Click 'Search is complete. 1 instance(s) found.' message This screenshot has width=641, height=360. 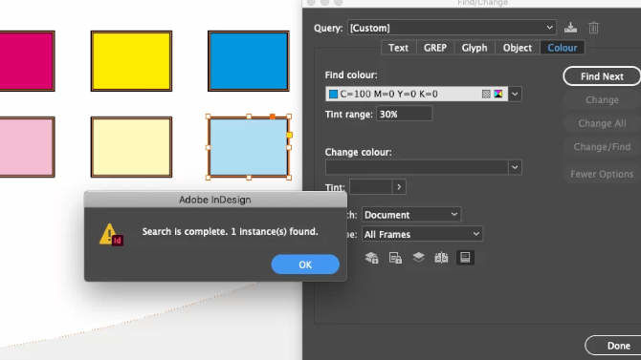click(231, 231)
